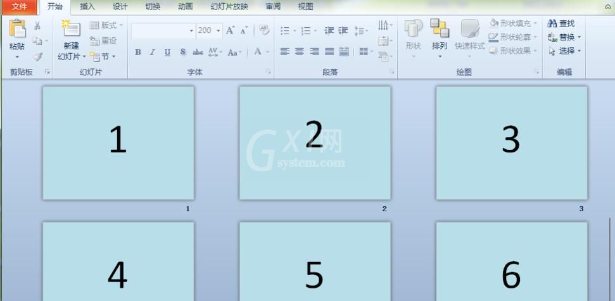This screenshot has width=615, height=301.
Task: Open Shape Outline (形状轮廓) color menu
Action: (x=513, y=37)
